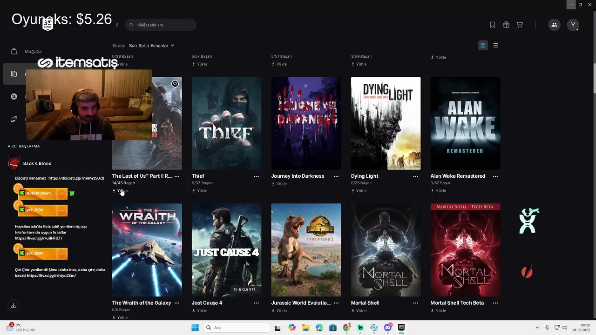Open the weather widget on the taskbar
Screen dimensions: 596x335
[x=20, y=328]
